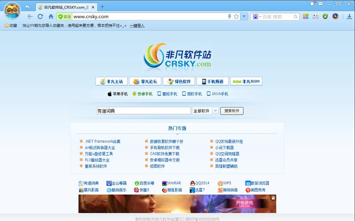
Task: Click the undo close-tab arrow icon
Action: coord(27,7)
